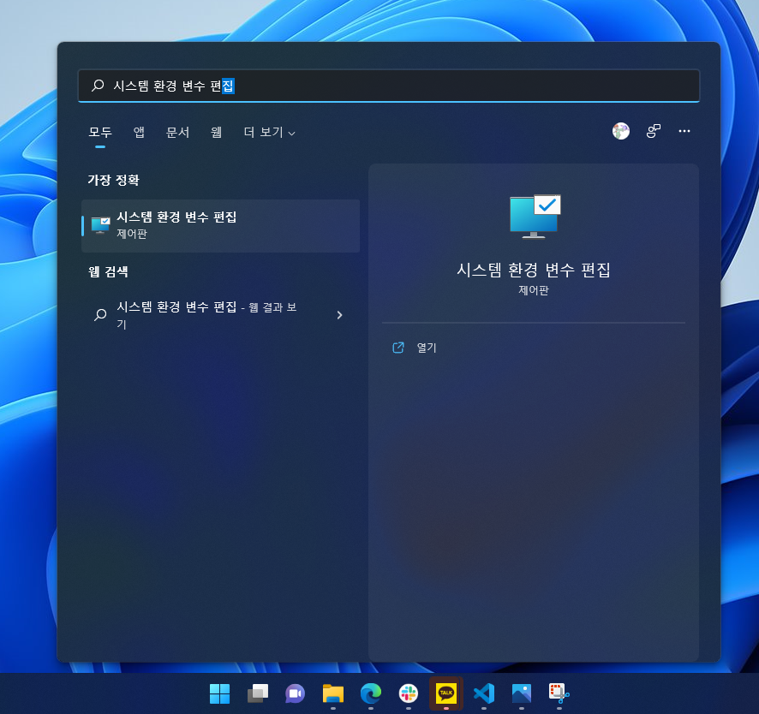Click the 시스템 환경 변수 편집 title in preview pane
The height and width of the screenshot is (714, 759).
coord(534,270)
